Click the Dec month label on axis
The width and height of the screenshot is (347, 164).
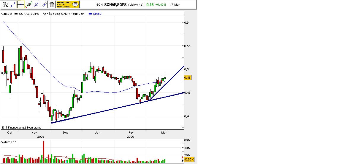coord(66,132)
